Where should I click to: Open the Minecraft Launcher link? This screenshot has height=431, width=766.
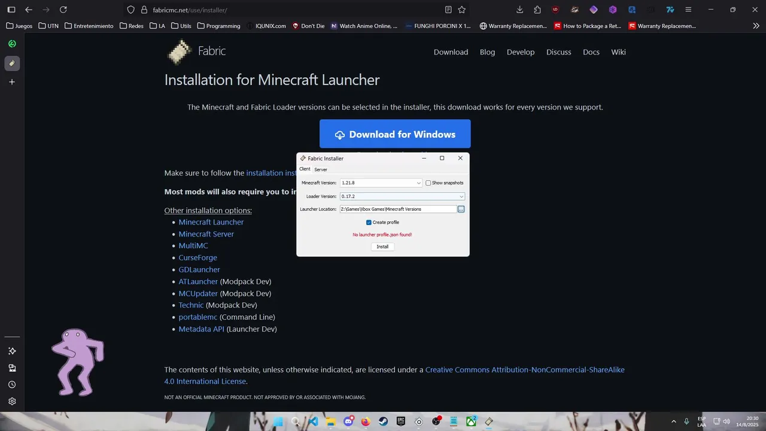[211, 222]
